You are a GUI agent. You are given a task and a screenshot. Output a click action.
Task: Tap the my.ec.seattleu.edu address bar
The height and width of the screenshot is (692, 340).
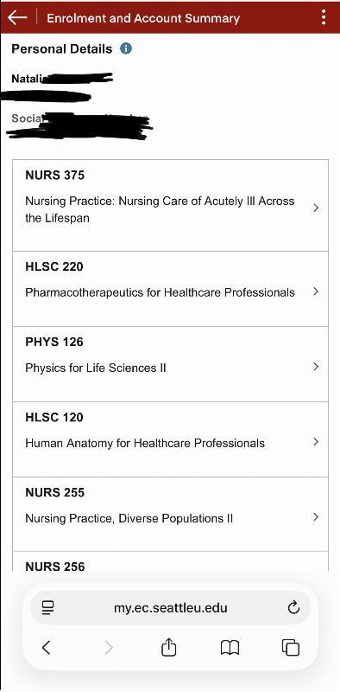(x=171, y=608)
